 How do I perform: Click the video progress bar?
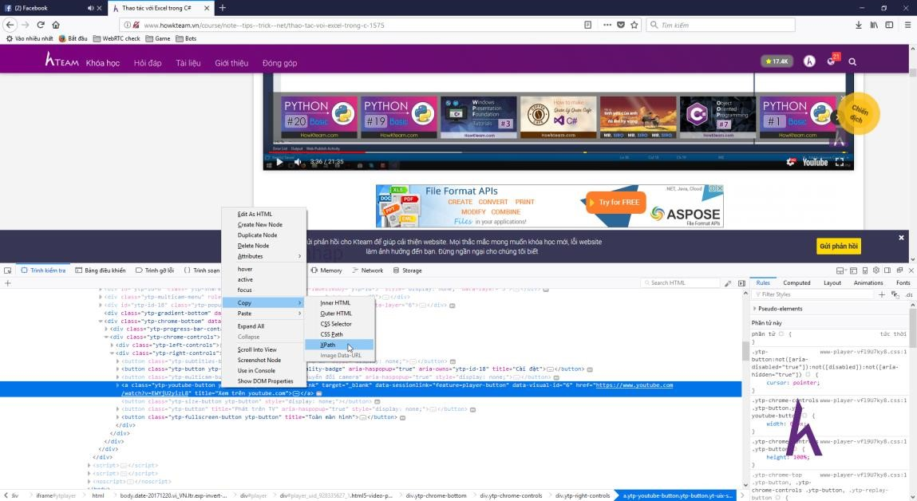pyautogui.click(x=558, y=152)
